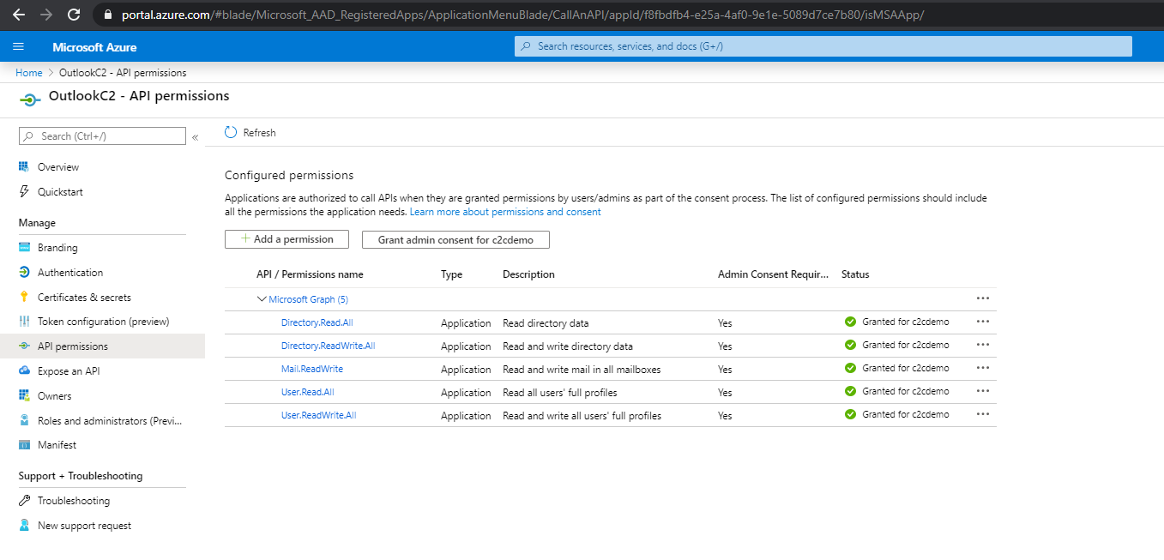The height and width of the screenshot is (560, 1164).
Task: Open the ellipsis menu for User.Read.All
Action: click(x=983, y=391)
